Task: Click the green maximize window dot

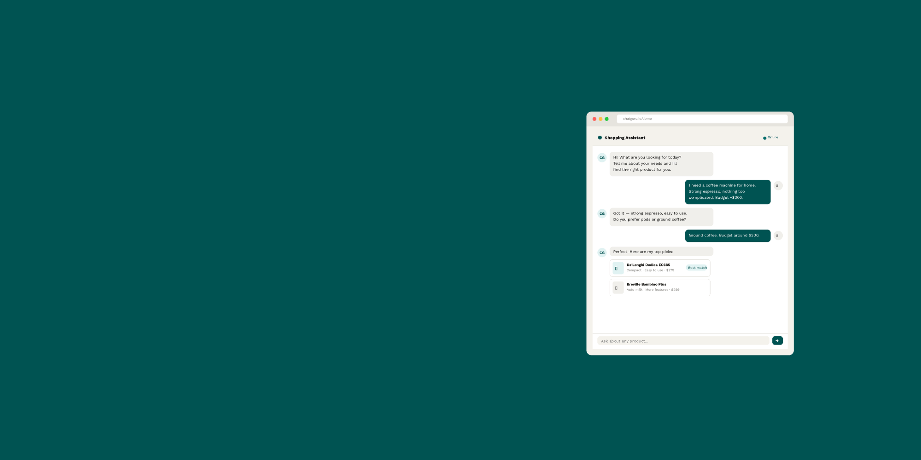Action: (606, 119)
